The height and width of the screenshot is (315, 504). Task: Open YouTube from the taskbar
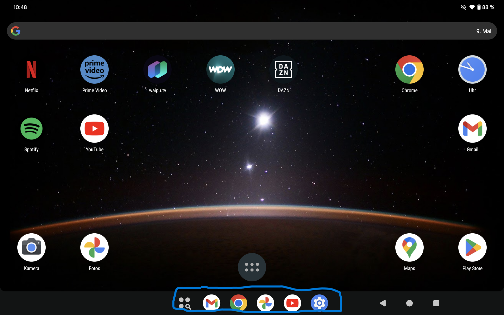(292, 303)
